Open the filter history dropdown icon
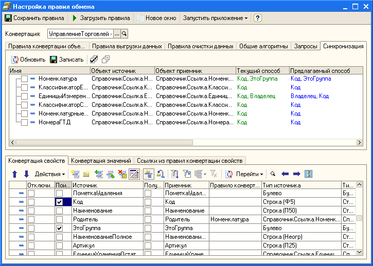Screen dimensions: 373x266 tap(200, 174)
